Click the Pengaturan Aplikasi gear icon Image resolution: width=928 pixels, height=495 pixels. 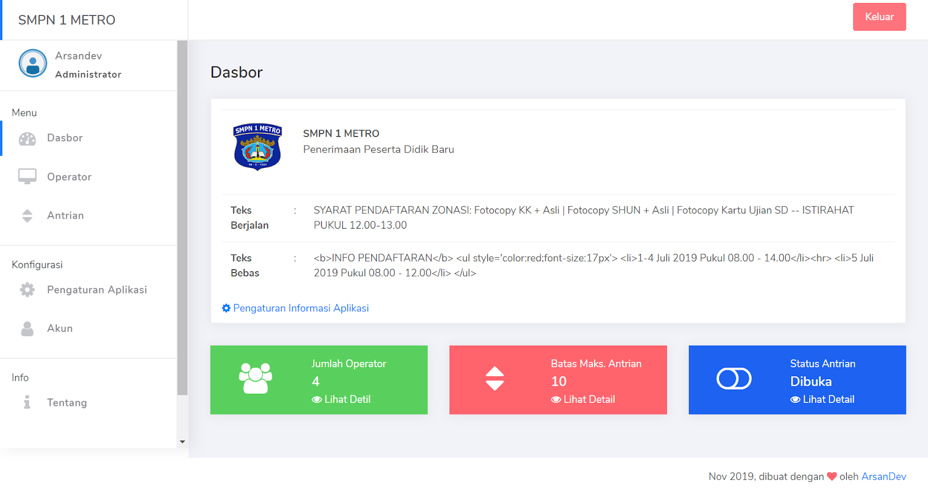pos(27,289)
